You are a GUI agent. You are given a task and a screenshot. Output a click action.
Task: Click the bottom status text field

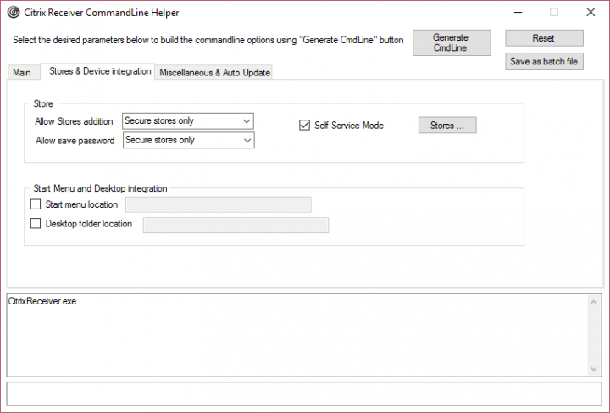point(304,394)
